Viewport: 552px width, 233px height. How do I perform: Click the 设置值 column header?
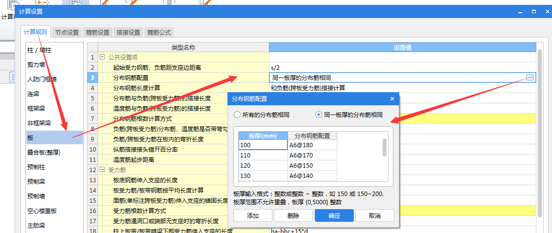pyautogui.click(x=402, y=47)
